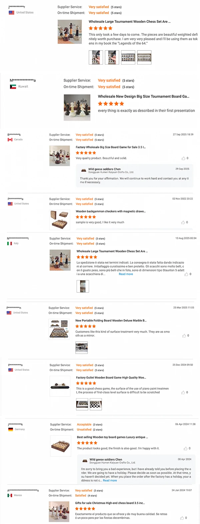Viewport: 200px width, 524px height.
Task: Click thumbs-up on the smooth as a mirror review
Action: coord(184,336)
